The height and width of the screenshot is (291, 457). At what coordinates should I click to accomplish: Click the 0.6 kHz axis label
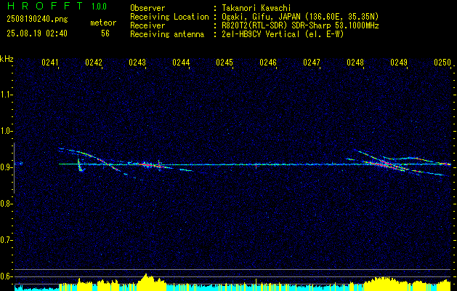[6, 276]
